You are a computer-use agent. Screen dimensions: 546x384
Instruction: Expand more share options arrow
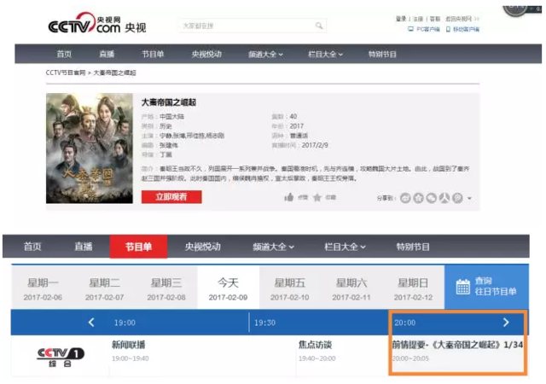coord(469,198)
